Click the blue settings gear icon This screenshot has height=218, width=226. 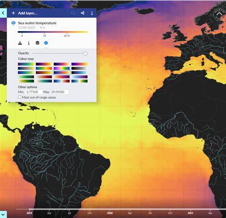pos(46,43)
